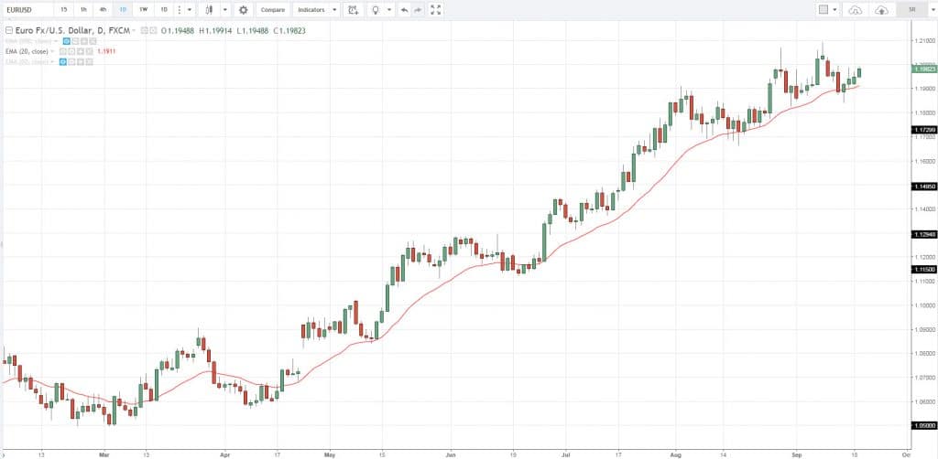Click the lightbulb ideas icon

coord(376,10)
